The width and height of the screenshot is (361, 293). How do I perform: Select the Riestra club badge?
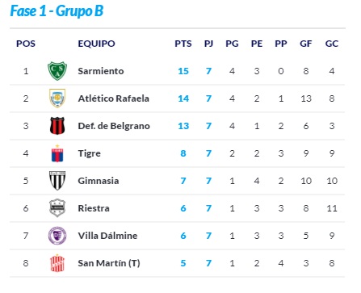pos(57,208)
